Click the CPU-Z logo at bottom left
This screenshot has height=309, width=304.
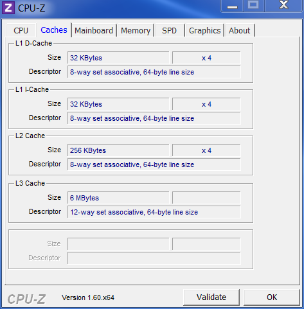[26, 299]
